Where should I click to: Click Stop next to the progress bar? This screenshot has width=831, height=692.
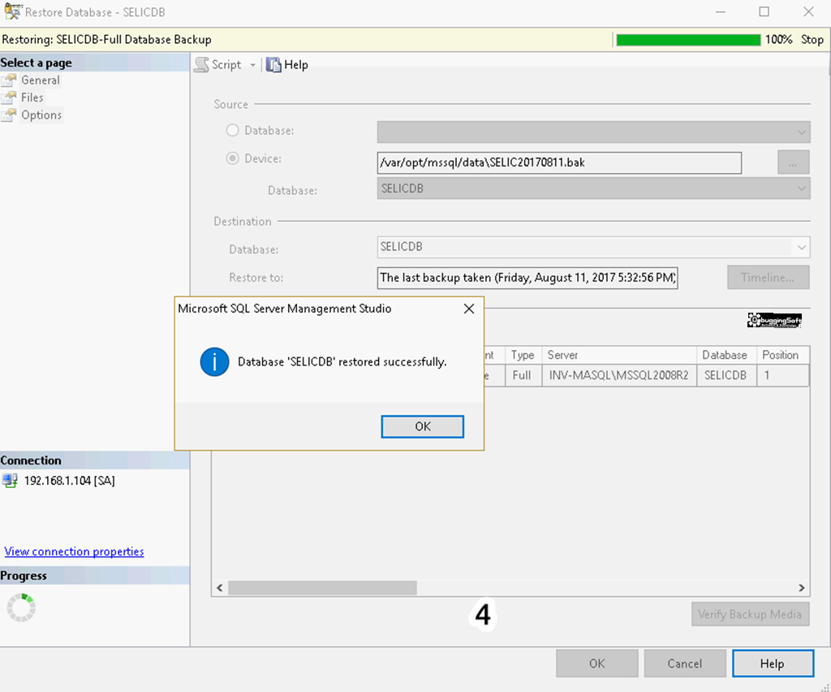[x=812, y=40]
